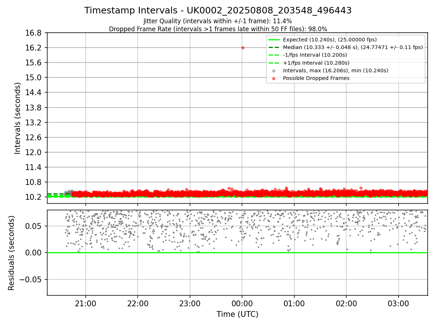Click legend entry 'Possible Dropped Frames'
This screenshot has height=327, width=436.
[x=316, y=78]
